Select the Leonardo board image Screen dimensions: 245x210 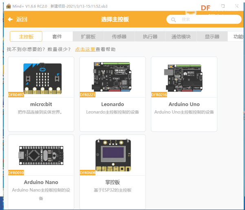(112, 77)
